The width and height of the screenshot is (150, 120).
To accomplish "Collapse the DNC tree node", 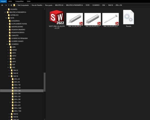I will (x=8, y=67).
